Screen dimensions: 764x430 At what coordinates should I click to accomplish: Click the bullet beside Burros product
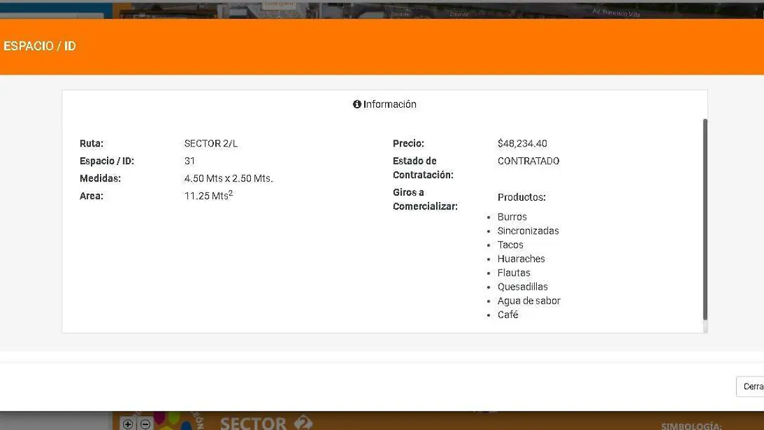pyautogui.click(x=490, y=217)
